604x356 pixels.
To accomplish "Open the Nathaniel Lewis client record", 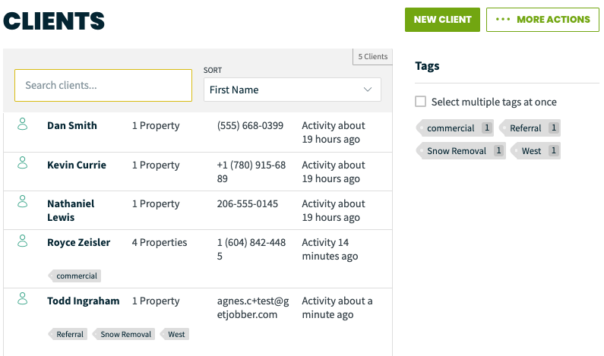I will [x=71, y=210].
